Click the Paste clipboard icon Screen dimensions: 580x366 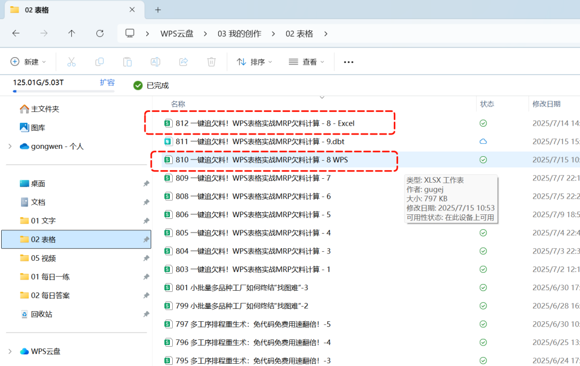pyautogui.click(x=127, y=62)
